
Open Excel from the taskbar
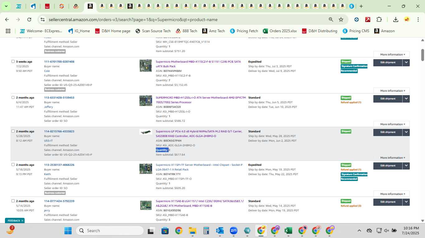[x=288, y=231]
